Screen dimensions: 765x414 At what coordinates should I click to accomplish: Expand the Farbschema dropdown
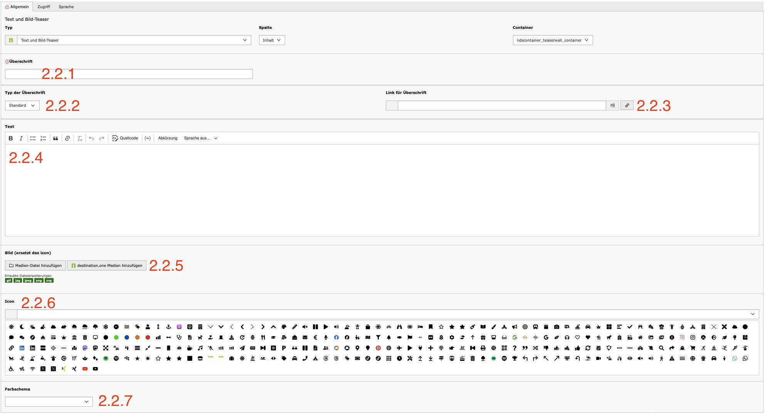(x=49, y=402)
